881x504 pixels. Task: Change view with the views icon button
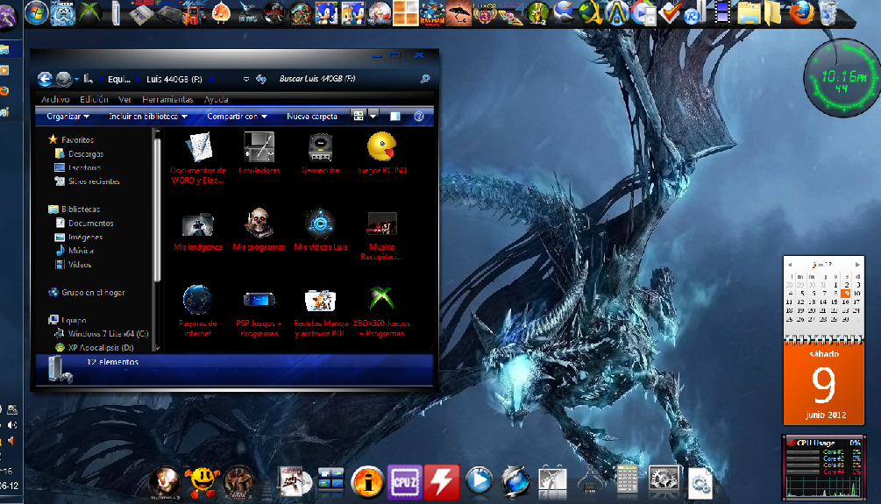(x=358, y=117)
